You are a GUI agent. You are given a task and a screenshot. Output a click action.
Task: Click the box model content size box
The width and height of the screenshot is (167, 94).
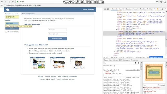click(x=154, y=73)
